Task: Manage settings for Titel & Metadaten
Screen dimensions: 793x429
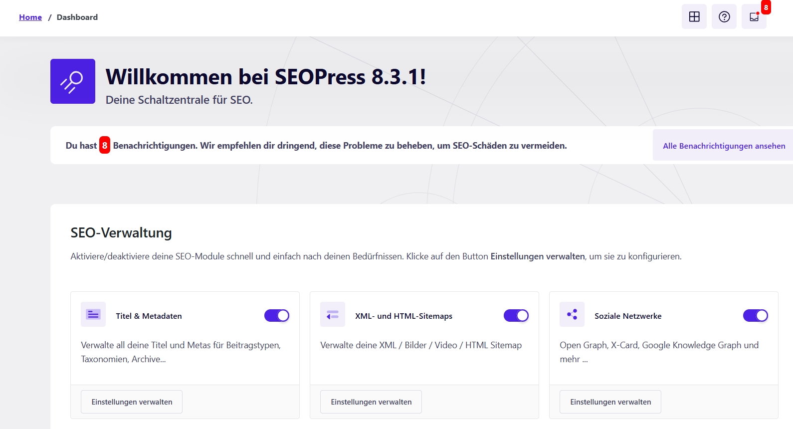Action: point(132,402)
